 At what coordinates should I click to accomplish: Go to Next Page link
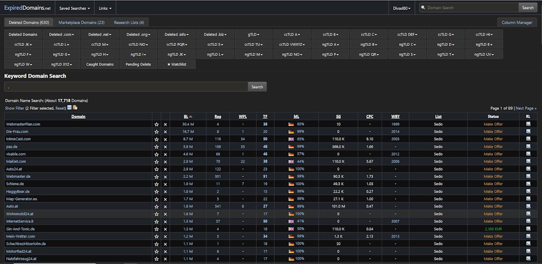point(526,108)
